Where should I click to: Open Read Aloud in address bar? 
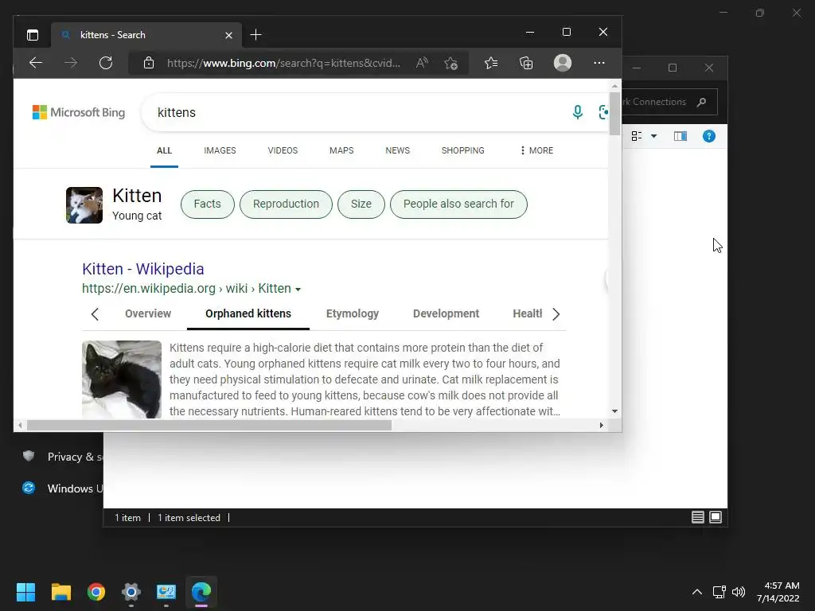click(x=422, y=63)
